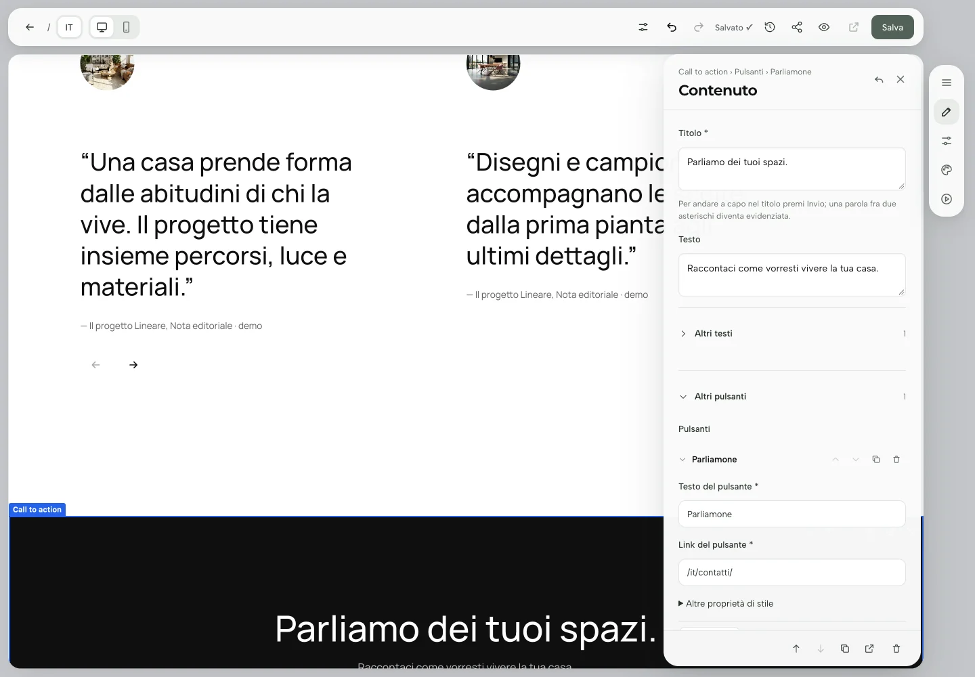Close the Contenuto panel
Image resolution: width=975 pixels, height=677 pixels.
[x=901, y=79]
